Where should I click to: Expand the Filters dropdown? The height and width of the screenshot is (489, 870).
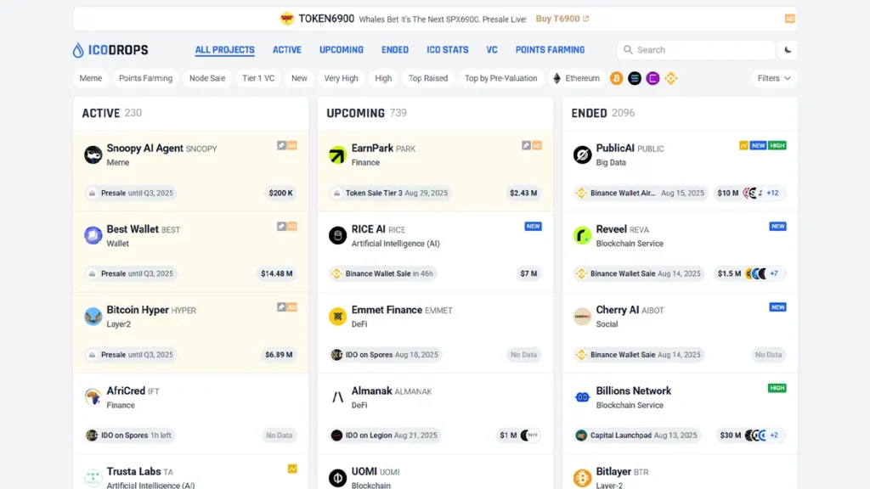click(x=774, y=78)
